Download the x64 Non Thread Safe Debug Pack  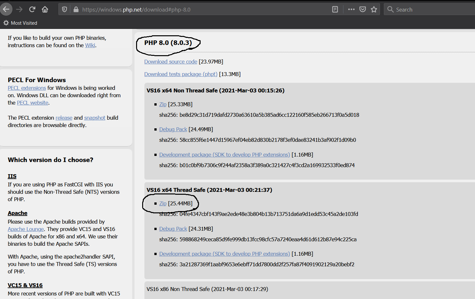tap(173, 129)
